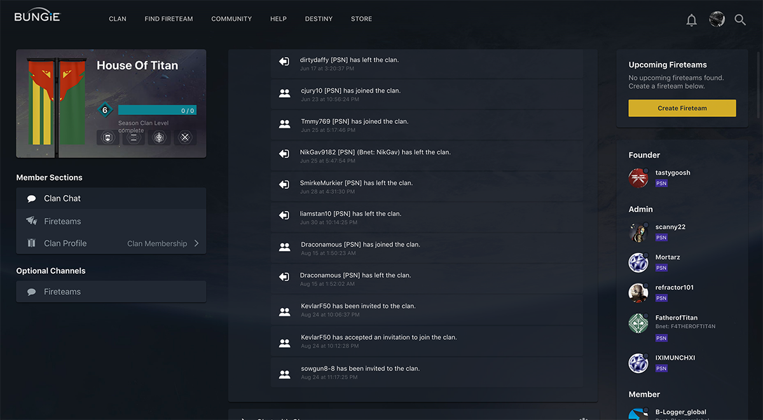Click the joined-the-clan icon beside cjury10
This screenshot has width=763, height=420.
284,93
